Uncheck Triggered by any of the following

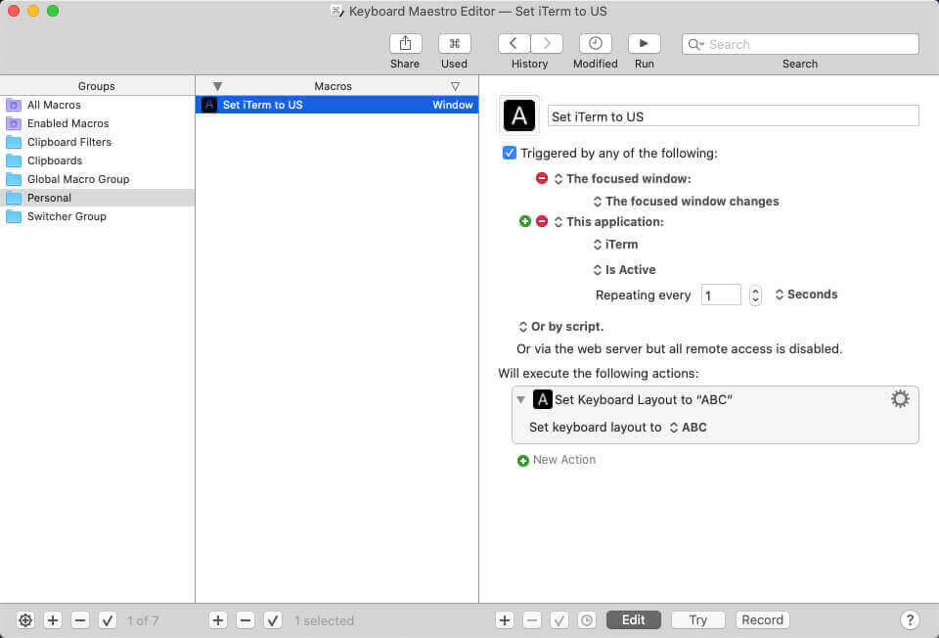tap(509, 153)
